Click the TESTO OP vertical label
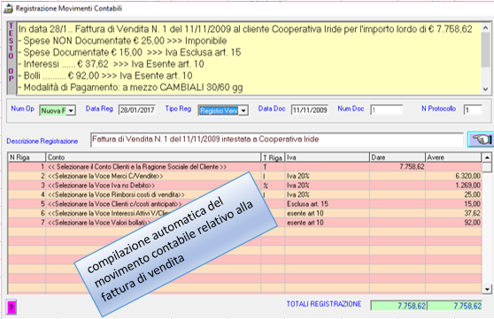The height and width of the screenshot is (319, 494). point(12,58)
